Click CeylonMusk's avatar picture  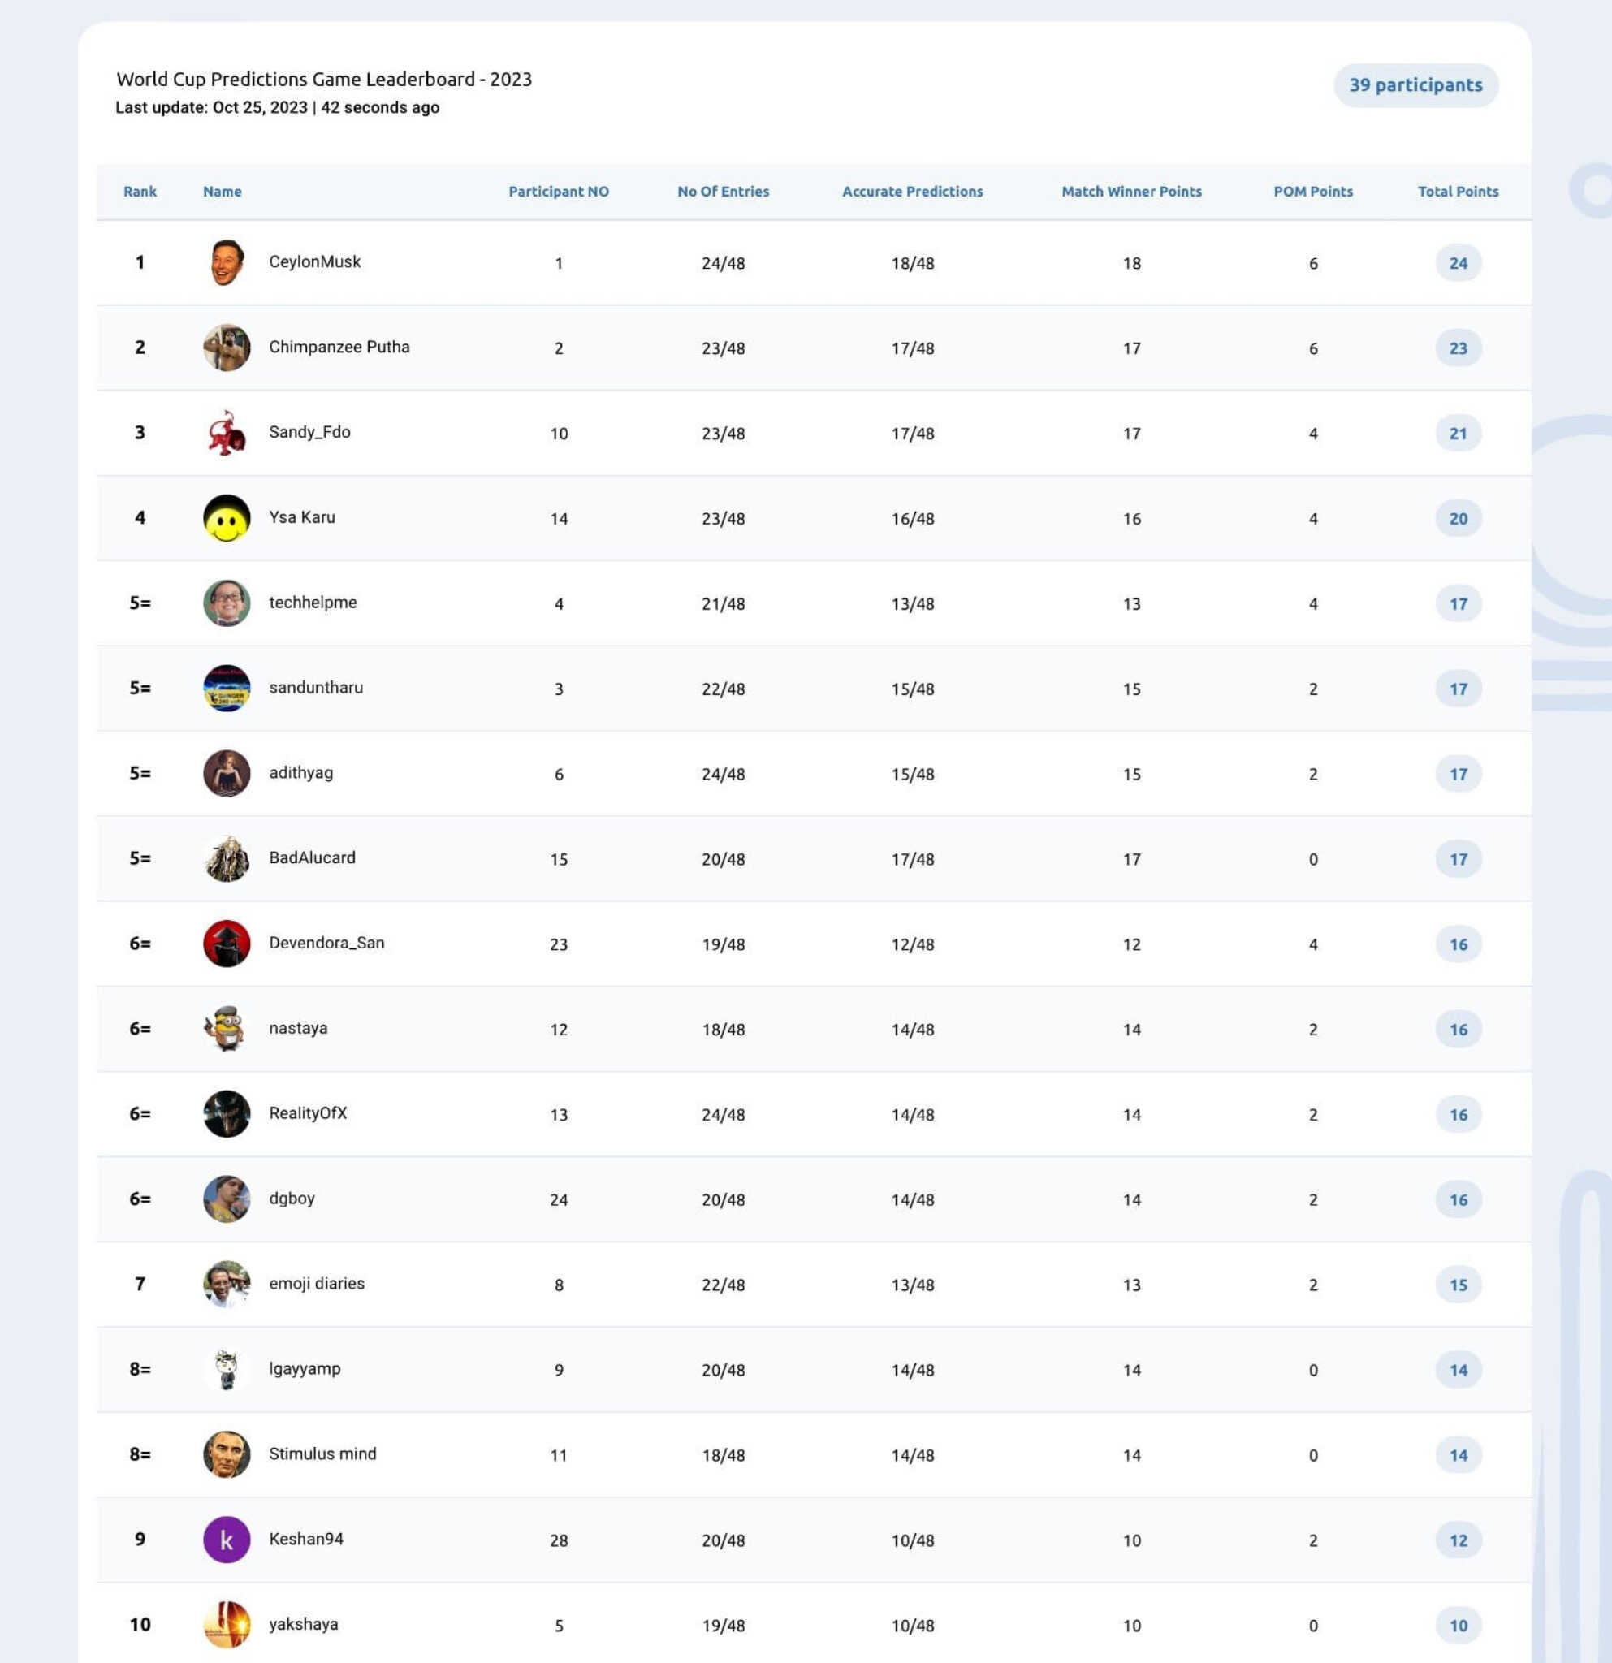coord(227,262)
